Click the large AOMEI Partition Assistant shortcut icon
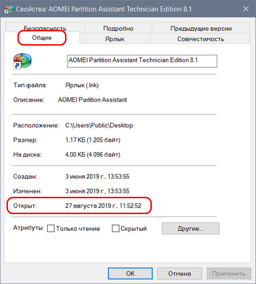 (22, 61)
